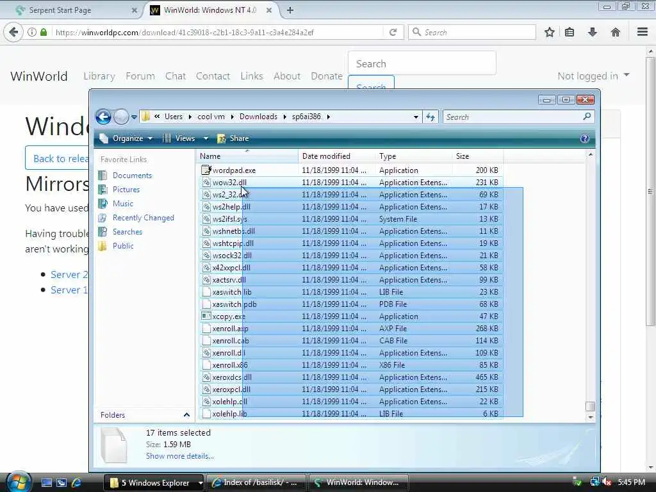Click the Users breadcrumb in address bar

click(174, 117)
